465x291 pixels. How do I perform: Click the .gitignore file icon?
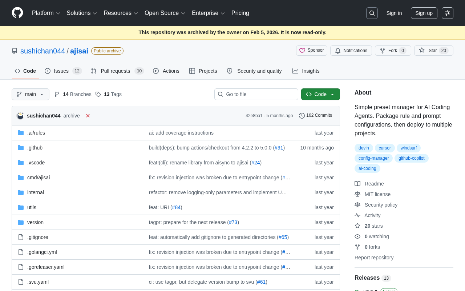[21, 237]
